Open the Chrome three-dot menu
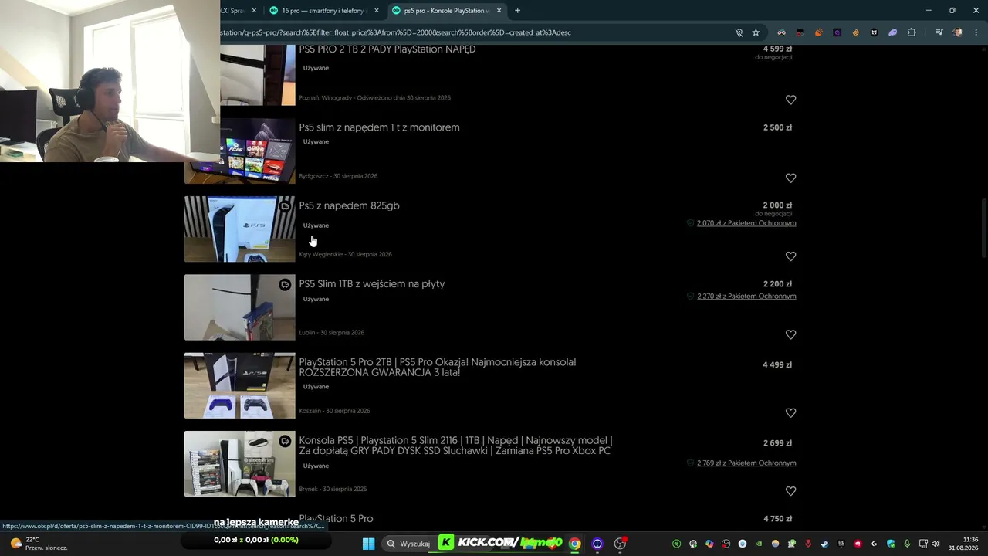The image size is (988, 556). tap(976, 32)
